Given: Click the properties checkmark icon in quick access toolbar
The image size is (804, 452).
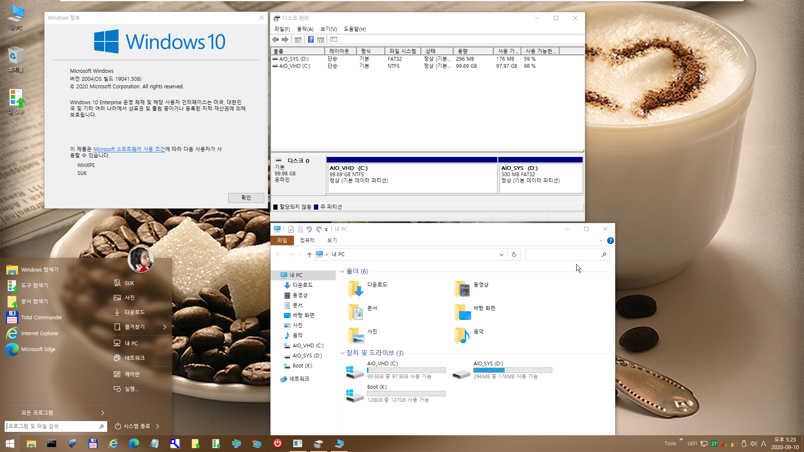Looking at the screenshot, I should coord(291,229).
